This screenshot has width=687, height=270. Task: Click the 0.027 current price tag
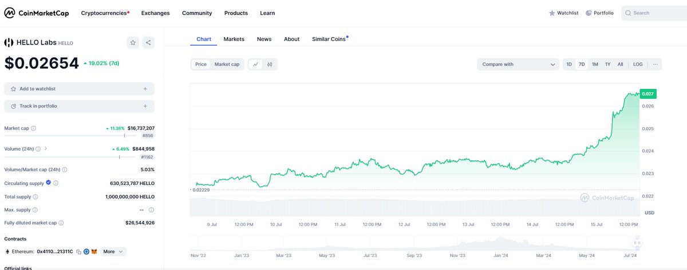(x=648, y=93)
